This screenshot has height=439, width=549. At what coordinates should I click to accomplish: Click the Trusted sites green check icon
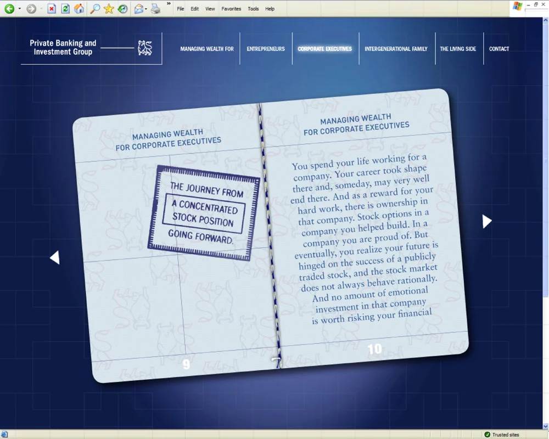[x=488, y=435]
